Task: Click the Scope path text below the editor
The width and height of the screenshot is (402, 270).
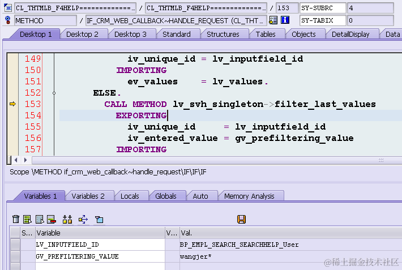Action: pyautogui.click(x=108, y=172)
